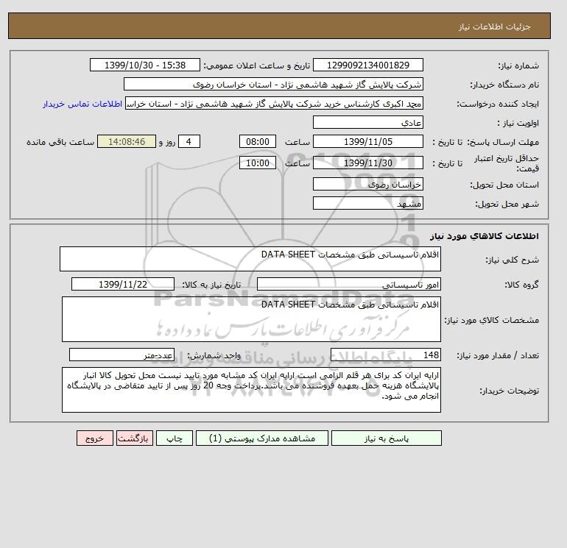Select response deadline date 1399/11/05
This screenshot has height=548, width=567.
[x=367, y=142]
